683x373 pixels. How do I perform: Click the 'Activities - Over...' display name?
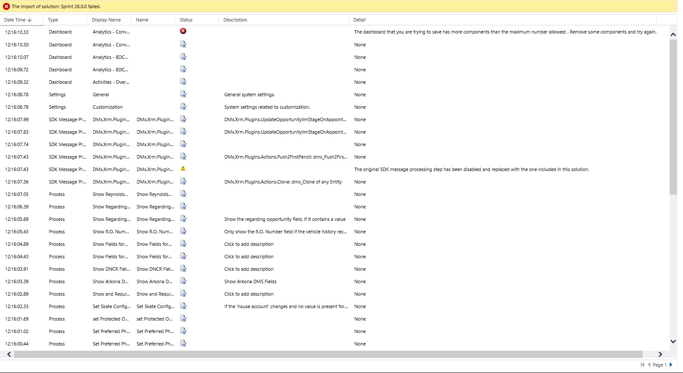(111, 82)
